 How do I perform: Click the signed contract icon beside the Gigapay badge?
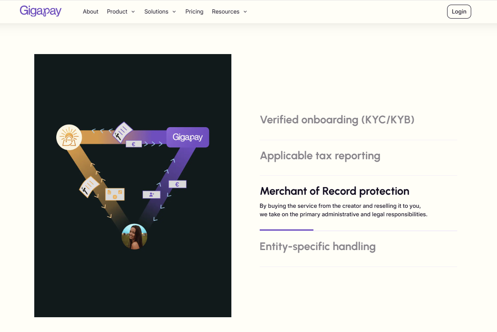[122, 132]
